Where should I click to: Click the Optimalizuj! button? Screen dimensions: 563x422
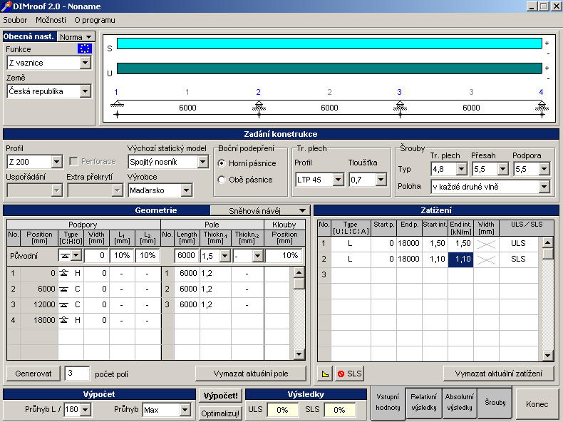220,413
